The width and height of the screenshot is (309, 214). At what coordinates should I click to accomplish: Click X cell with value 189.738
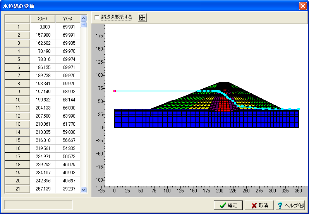pos(43,76)
